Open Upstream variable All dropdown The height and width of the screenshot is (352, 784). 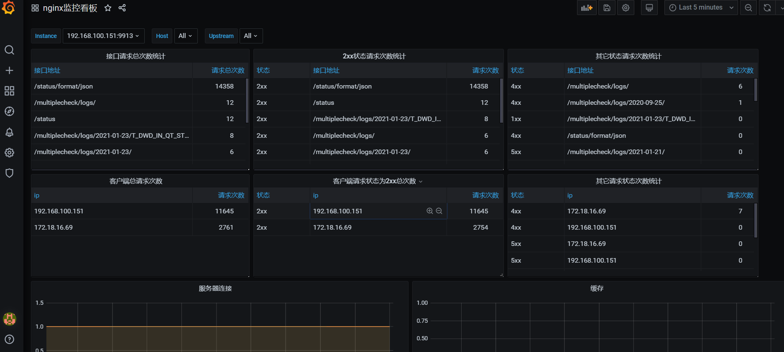(x=250, y=36)
